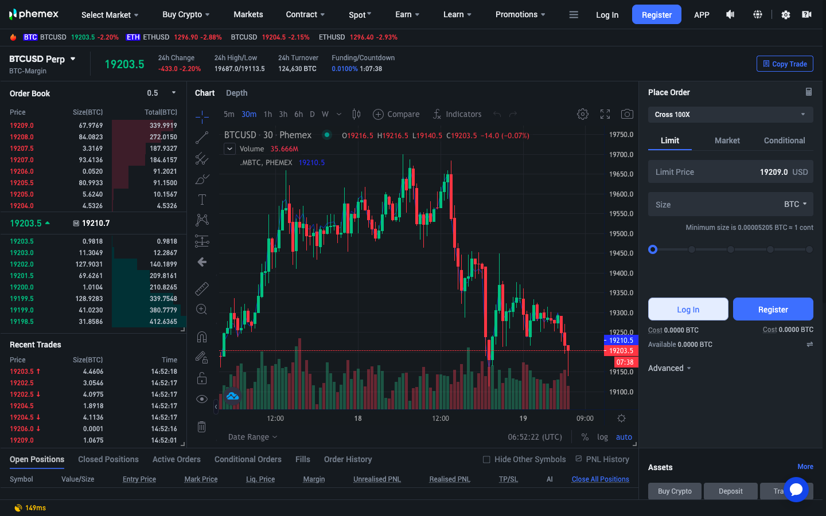
Task: Click the Limit Price input field
Action: coord(731,172)
